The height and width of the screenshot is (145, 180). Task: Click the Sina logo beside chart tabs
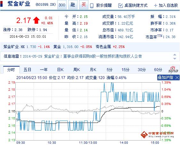tap(173, 70)
